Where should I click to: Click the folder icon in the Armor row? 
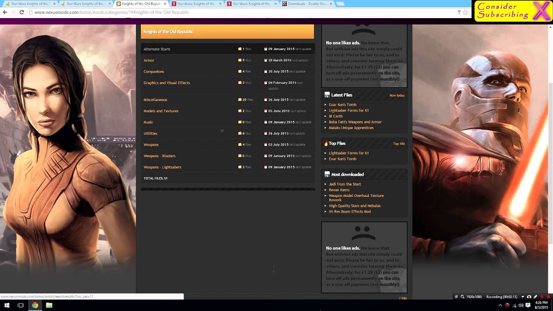[x=240, y=60]
